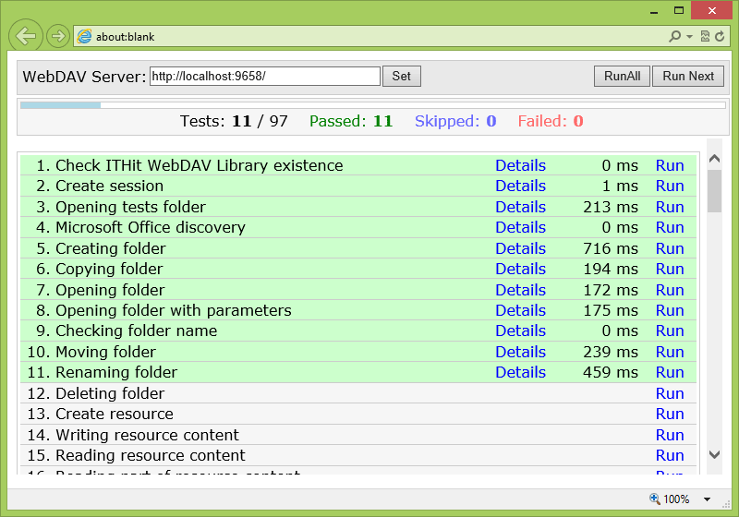Screen dimensions: 739x517
Task: Run the Moving folder test
Action: pyautogui.click(x=670, y=352)
